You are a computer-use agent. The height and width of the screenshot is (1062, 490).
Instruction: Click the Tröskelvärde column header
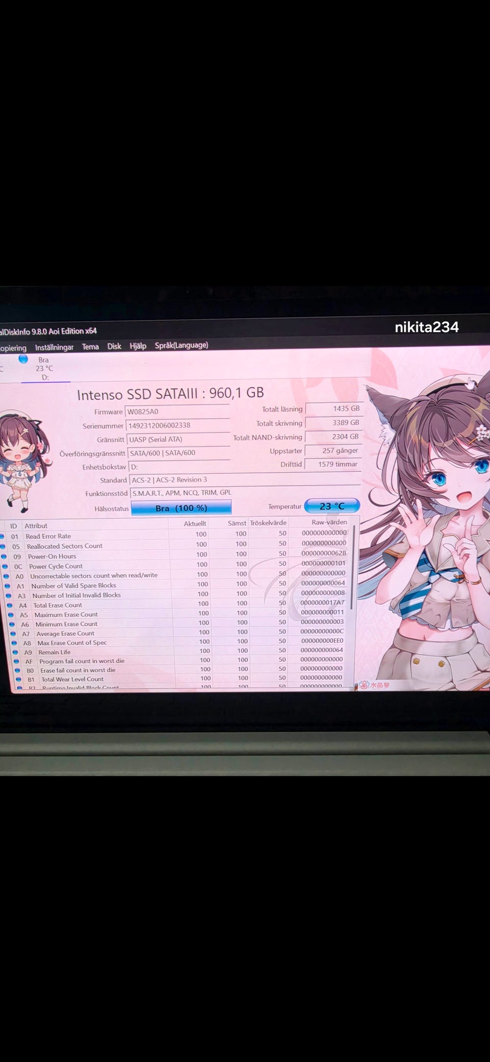click(268, 523)
